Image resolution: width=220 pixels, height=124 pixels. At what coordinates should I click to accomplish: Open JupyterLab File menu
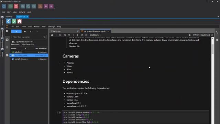coord(12,27)
